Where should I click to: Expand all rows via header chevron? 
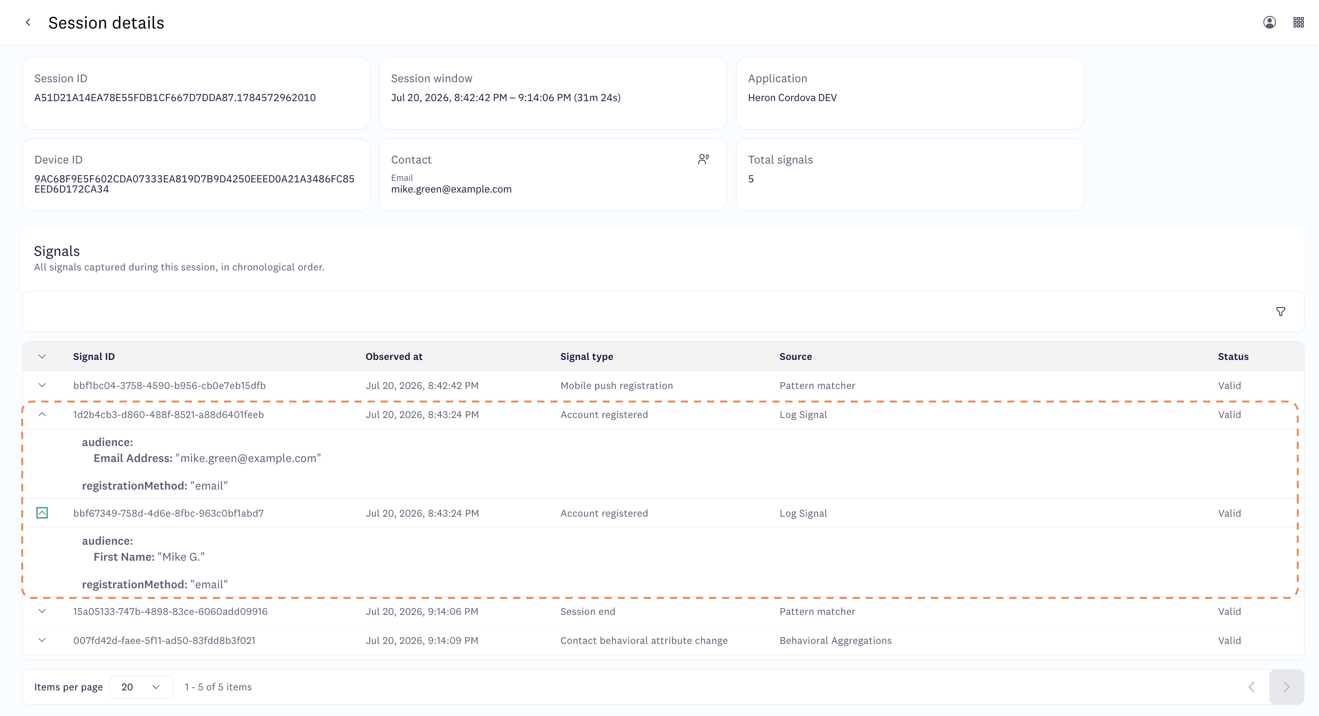42,357
